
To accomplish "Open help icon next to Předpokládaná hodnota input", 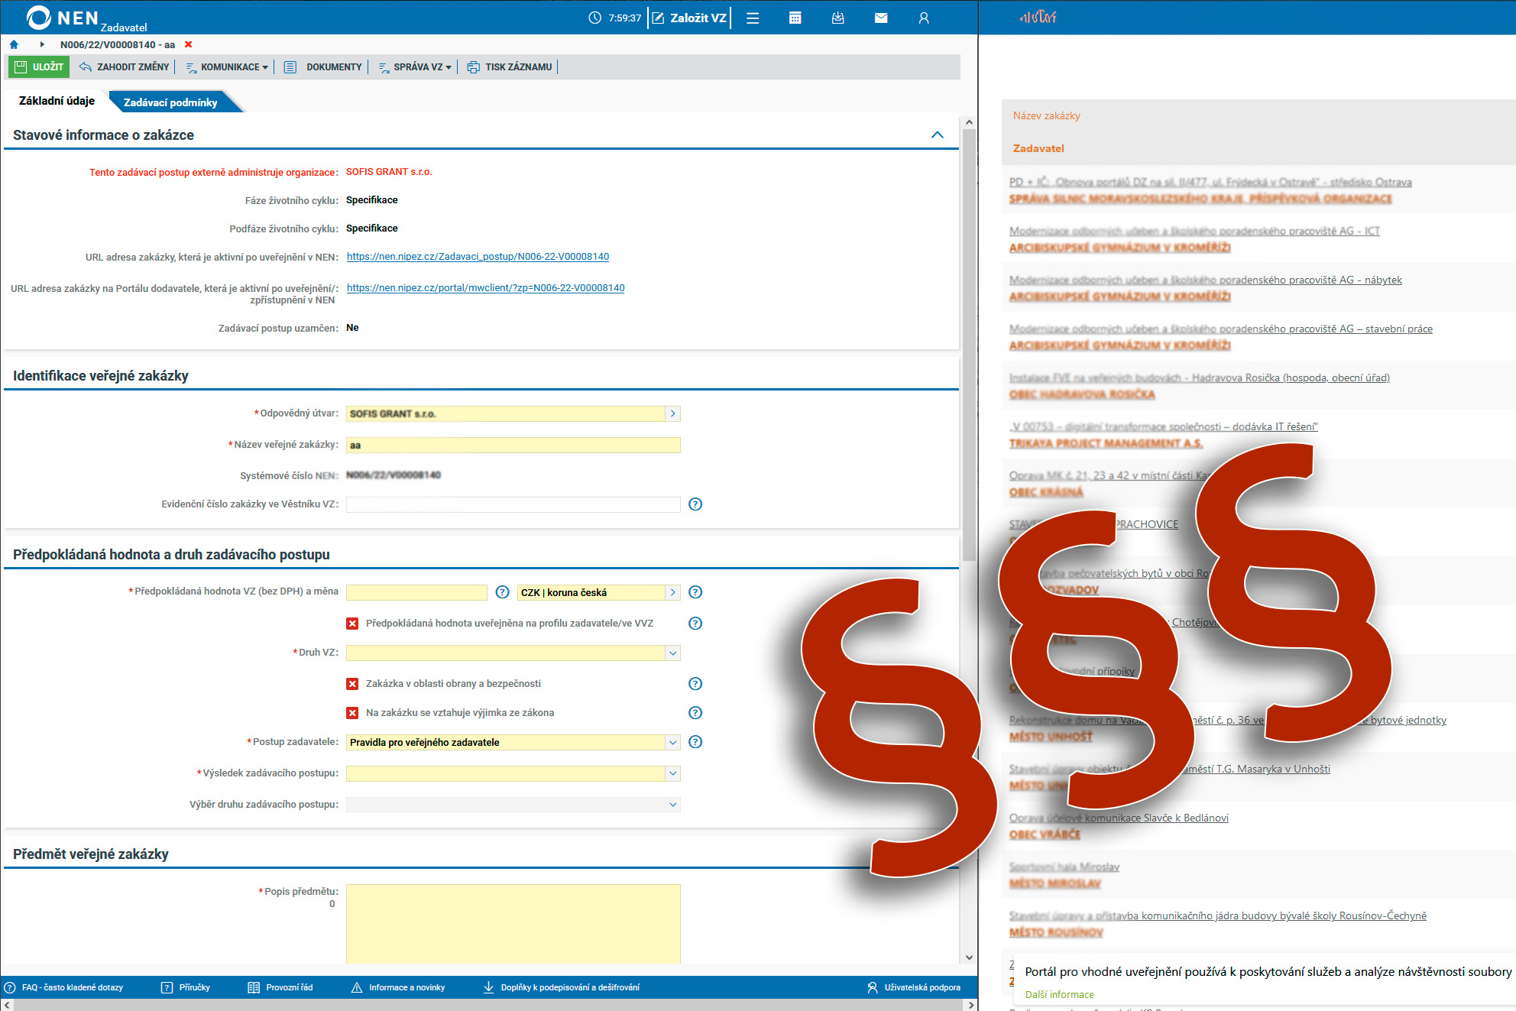I will pyautogui.click(x=503, y=592).
